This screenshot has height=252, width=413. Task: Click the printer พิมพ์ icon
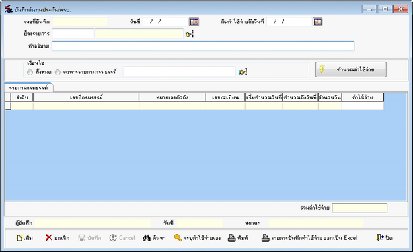[x=232, y=238]
